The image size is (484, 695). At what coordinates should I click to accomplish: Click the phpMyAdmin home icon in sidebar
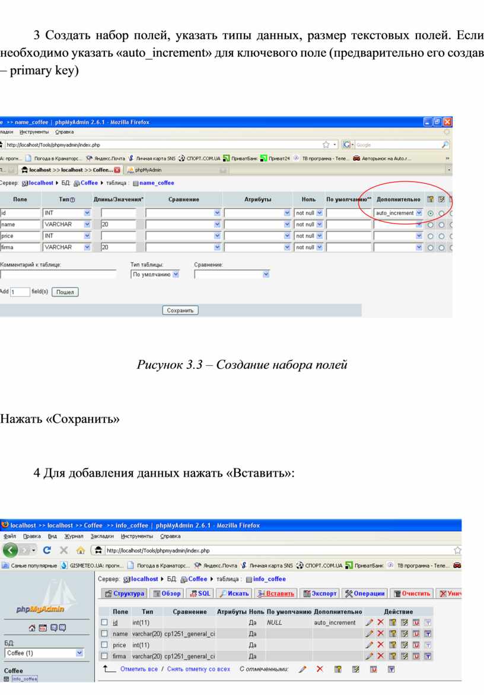[33, 628]
